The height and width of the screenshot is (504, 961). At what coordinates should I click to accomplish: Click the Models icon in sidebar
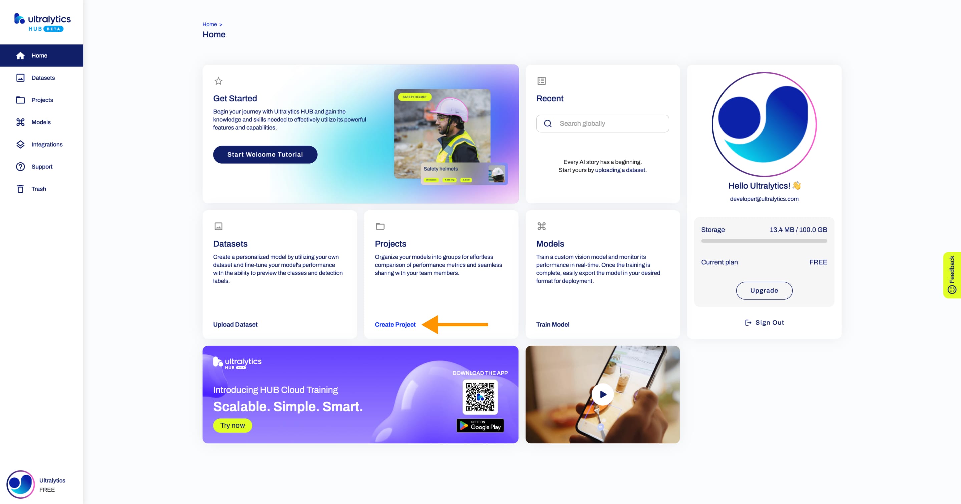pos(20,122)
